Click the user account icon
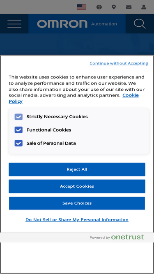Image resolution: width=154 pixels, height=274 pixels. 144,7
